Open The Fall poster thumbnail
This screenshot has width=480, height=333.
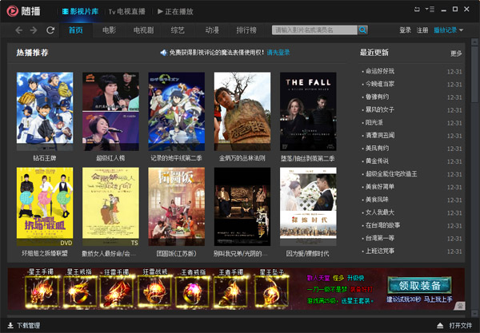click(308, 111)
